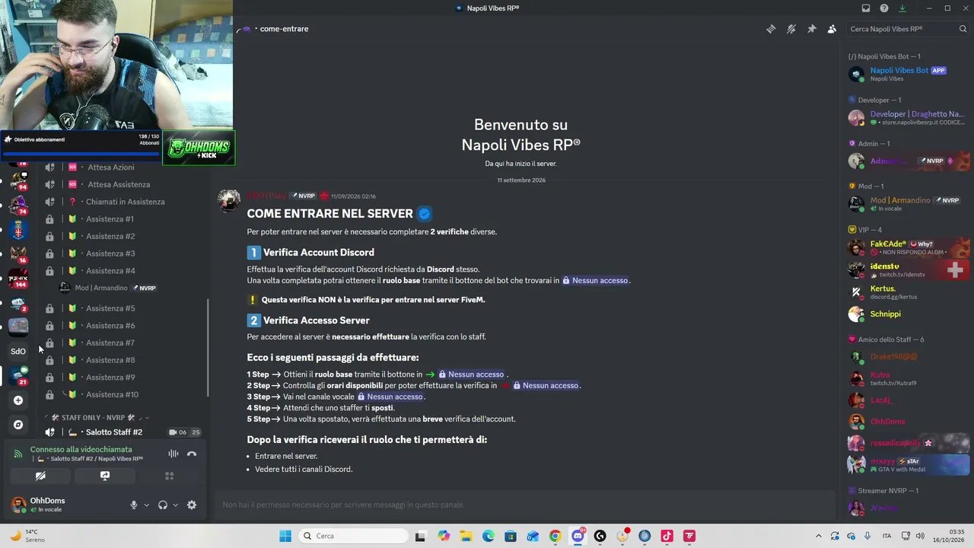Click the Cerca Napoli Vibes RP search field
Image resolution: width=974 pixels, height=548 pixels.
[906, 29]
